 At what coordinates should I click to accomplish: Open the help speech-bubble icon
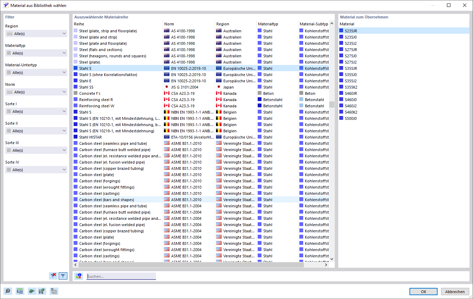pos(8,291)
